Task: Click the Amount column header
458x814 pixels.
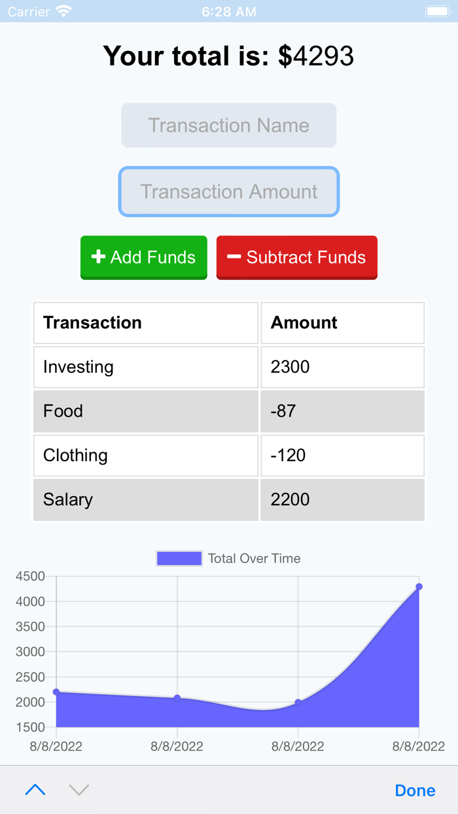Action: pos(342,323)
